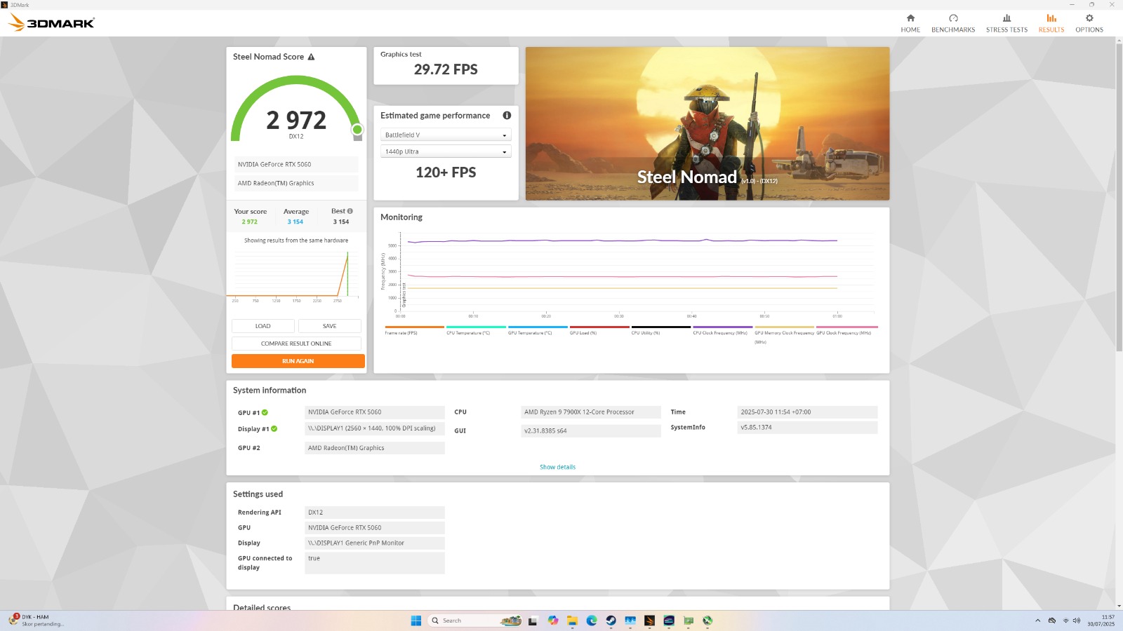Expand the 1440p Ultra resolution dropdown
Image resolution: width=1123 pixels, height=631 pixels.
[x=446, y=151]
